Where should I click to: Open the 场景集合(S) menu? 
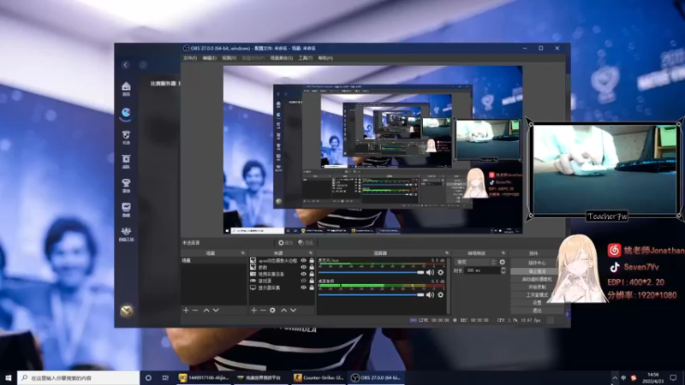click(x=282, y=58)
